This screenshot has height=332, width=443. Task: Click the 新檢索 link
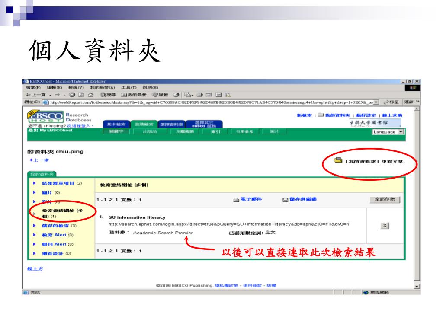pyautogui.click(x=304, y=115)
